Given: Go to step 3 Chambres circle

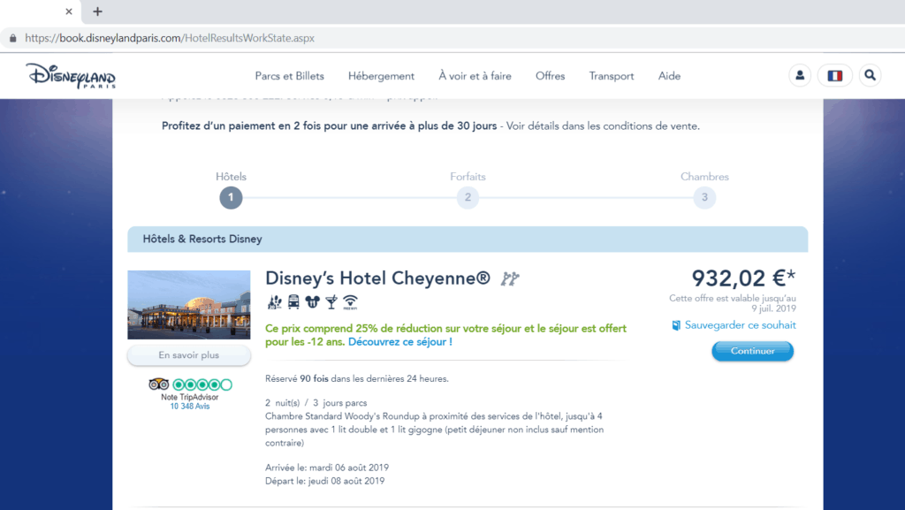Looking at the screenshot, I should click(x=704, y=197).
